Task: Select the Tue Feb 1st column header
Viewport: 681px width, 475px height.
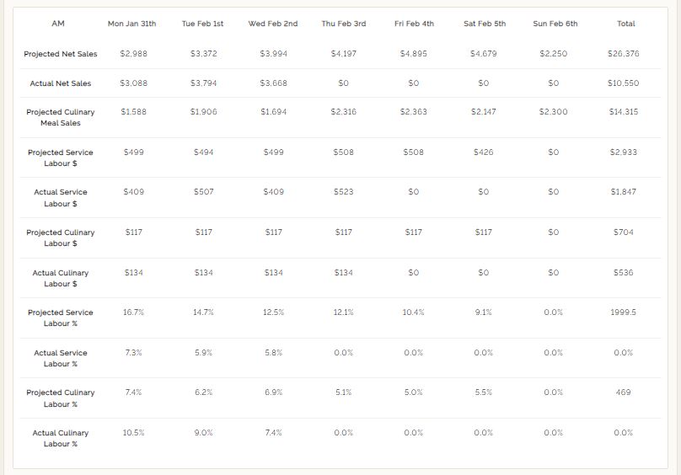Action: coord(203,24)
